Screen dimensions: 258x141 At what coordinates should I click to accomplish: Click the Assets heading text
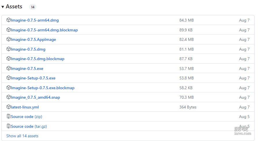click(x=14, y=7)
